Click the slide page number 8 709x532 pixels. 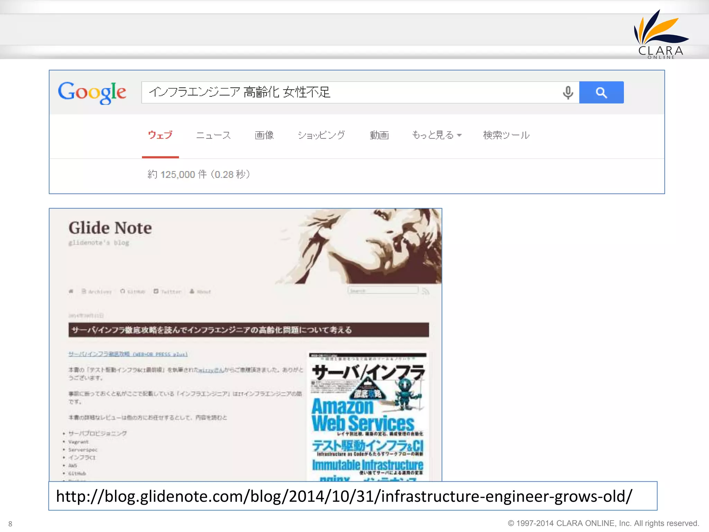pos(10,524)
